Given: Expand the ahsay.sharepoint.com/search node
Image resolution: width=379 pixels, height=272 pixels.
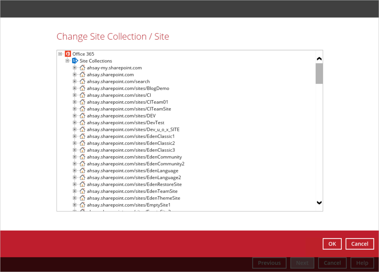Looking at the screenshot, I should (75, 81).
